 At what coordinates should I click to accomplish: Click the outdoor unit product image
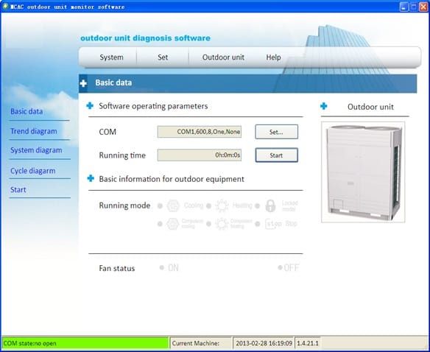coord(363,172)
